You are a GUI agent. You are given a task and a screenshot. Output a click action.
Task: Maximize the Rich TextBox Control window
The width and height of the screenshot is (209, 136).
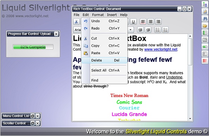[184, 9]
